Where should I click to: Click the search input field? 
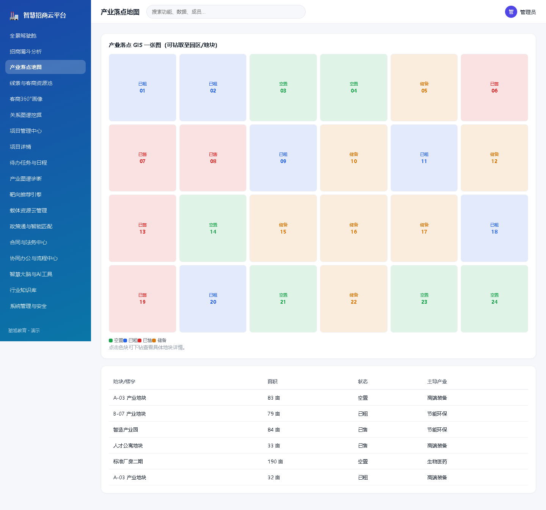click(x=226, y=12)
